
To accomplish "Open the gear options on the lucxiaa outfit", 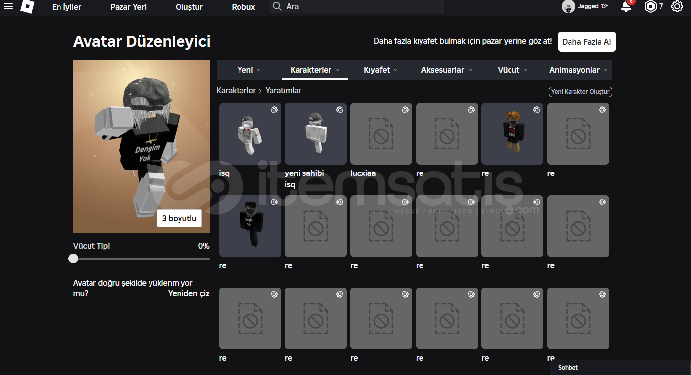I will 405,110.
